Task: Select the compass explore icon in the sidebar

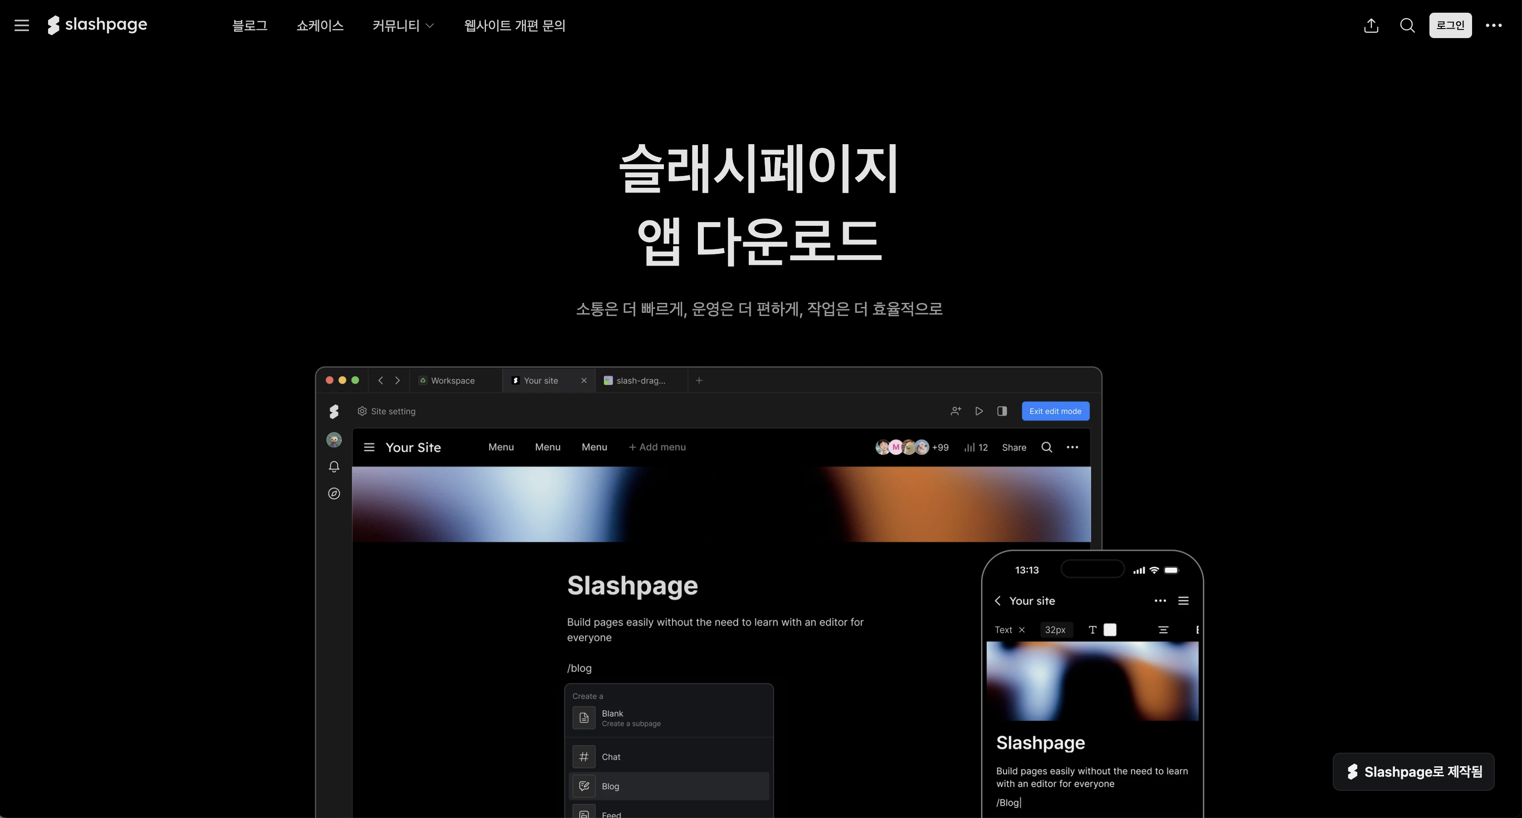Action: (334, 493)
